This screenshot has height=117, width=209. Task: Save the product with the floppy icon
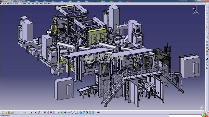tap(9, 112)
